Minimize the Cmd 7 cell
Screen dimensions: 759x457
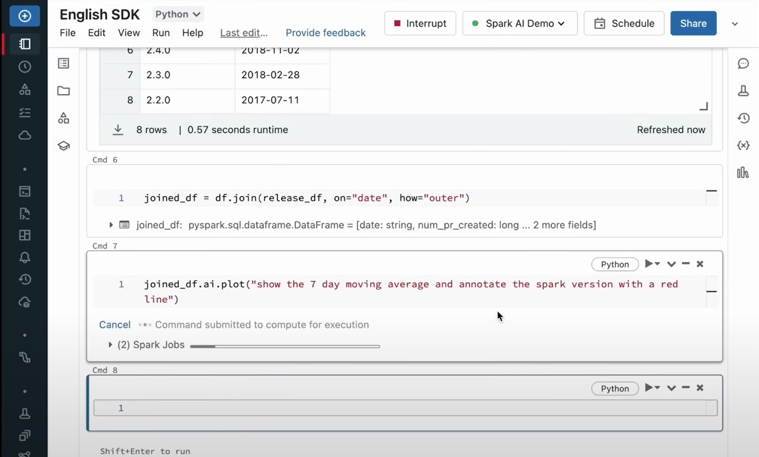(x=686, y=264)
